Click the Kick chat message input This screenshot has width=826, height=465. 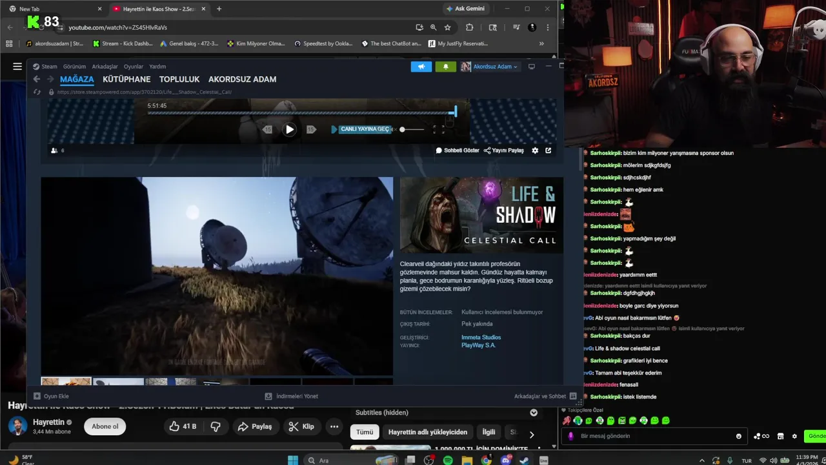[655, 436]
